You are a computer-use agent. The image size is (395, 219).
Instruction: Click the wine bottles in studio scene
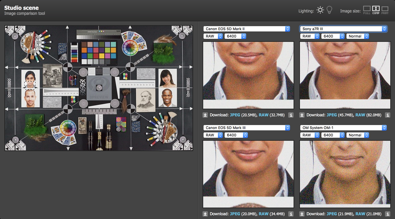coord(99,136)
